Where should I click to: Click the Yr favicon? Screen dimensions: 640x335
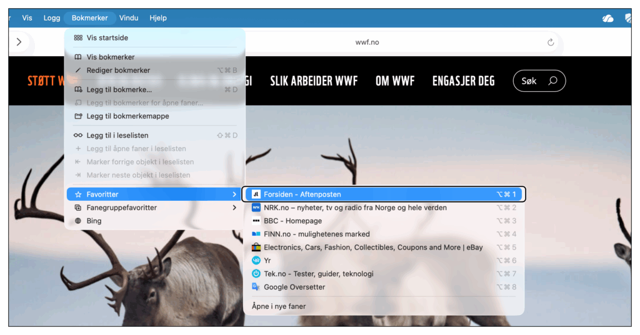click(256, 260)
